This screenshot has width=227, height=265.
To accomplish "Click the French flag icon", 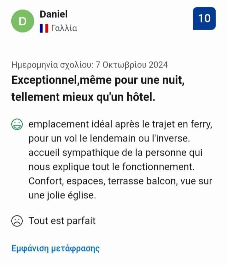I will [x=44, y=28].
